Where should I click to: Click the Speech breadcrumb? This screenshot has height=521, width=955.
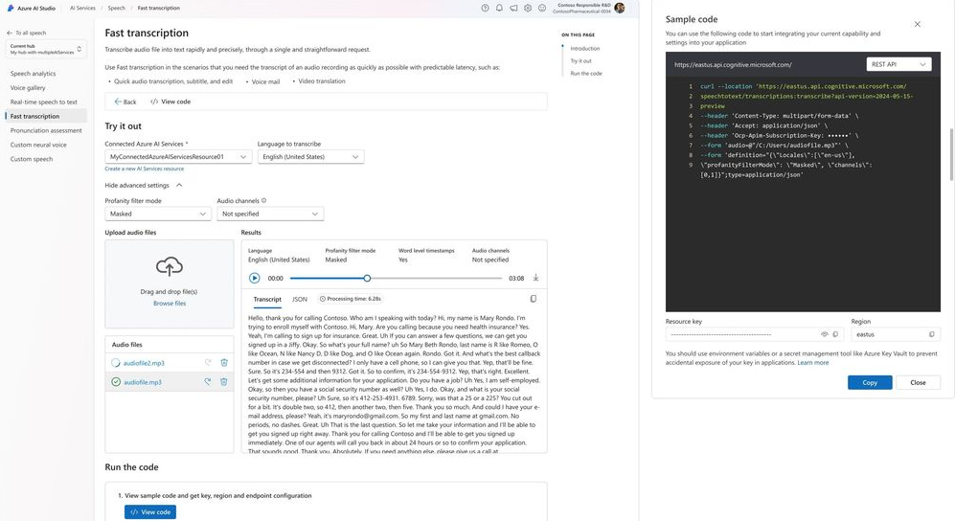(116, 8)
